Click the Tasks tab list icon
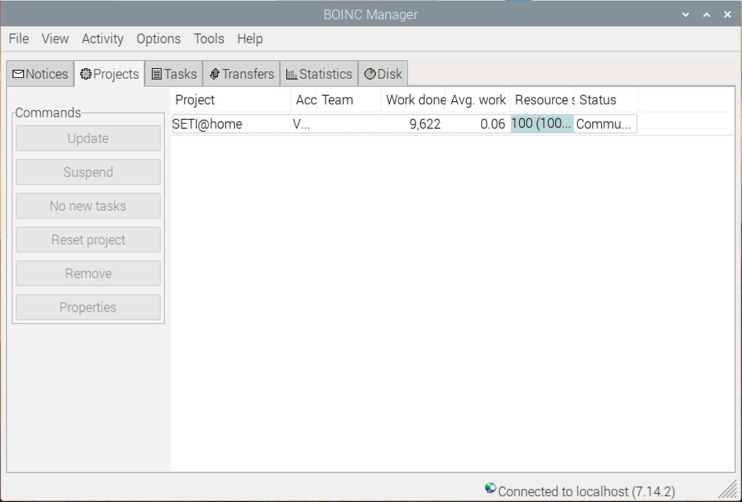Screen dimensions: 742x502 (157, 74)
